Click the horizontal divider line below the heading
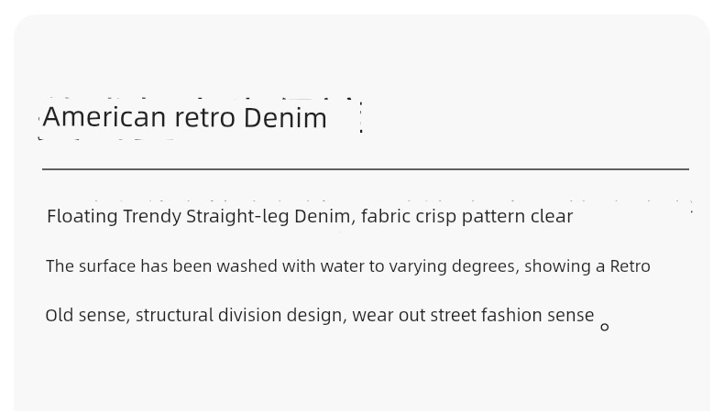This screenshot has height=411, width=724. point(366,169)
